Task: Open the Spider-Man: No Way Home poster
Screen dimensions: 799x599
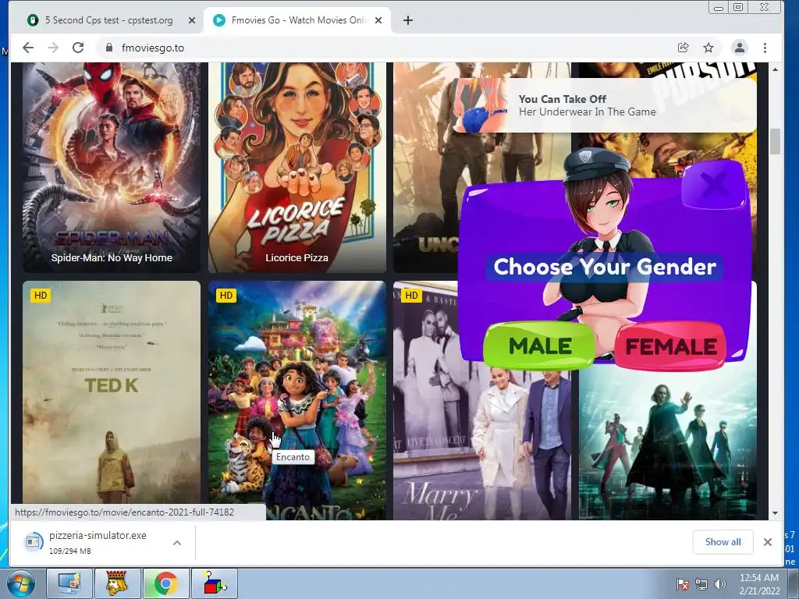Action: click(112, 168)
